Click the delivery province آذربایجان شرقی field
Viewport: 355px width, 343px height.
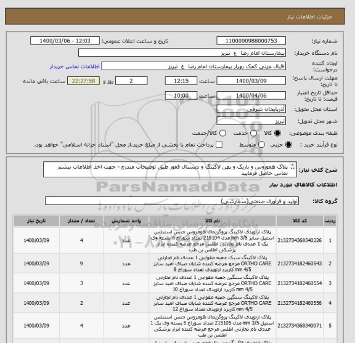pyautogui.click(x=251, y=109)
